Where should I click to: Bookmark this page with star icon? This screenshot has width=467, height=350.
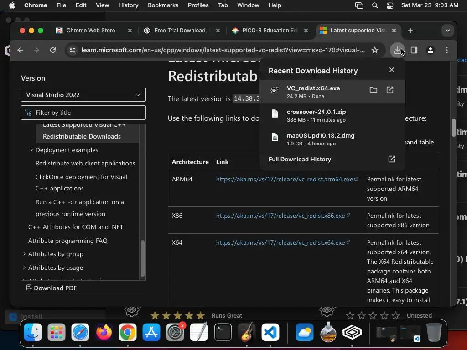click(x=375, y=50)
